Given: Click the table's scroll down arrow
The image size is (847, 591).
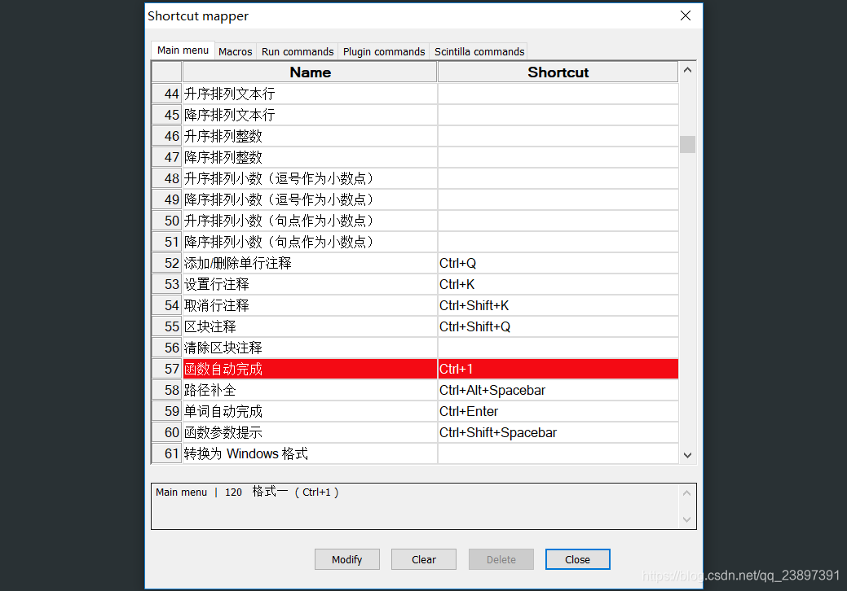Looking at the screenshot, I should [688, 455].
